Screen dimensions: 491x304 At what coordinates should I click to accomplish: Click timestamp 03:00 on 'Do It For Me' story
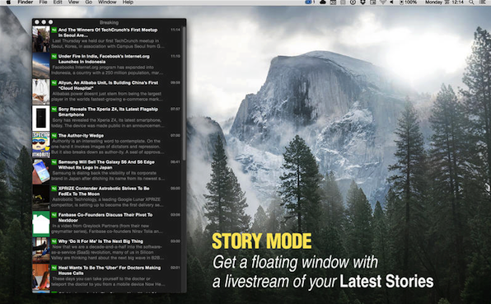175,241
